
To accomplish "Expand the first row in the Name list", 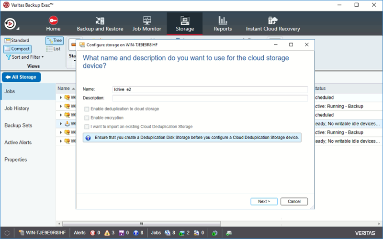I will 61,98.
